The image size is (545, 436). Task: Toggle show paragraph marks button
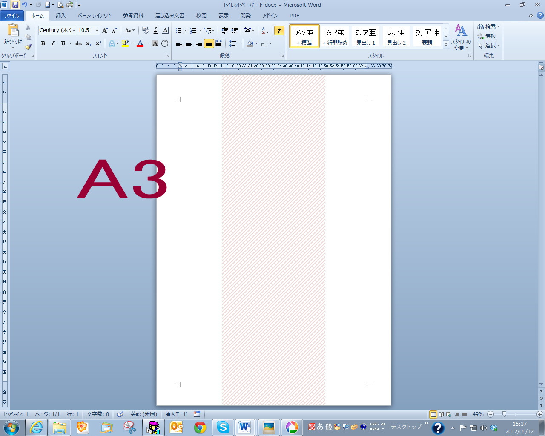pos(279,30)
